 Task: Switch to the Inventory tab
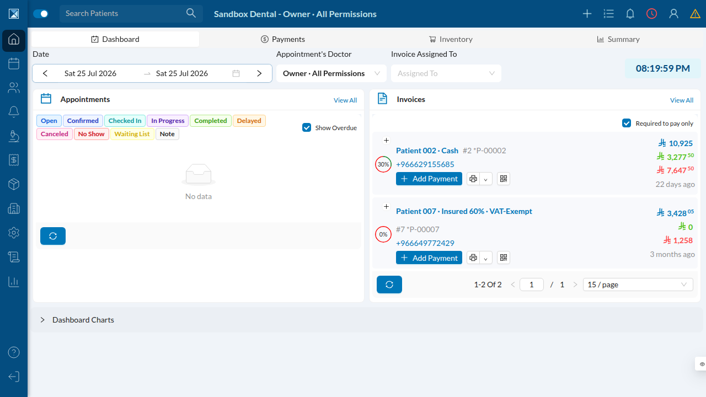pos(451,39)
